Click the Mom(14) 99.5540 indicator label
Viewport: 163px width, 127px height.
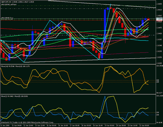coord(8,66)
